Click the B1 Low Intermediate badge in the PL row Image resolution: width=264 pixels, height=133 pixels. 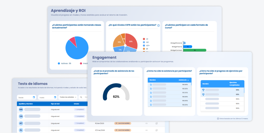pyautogui.click(x=122, y=130)
